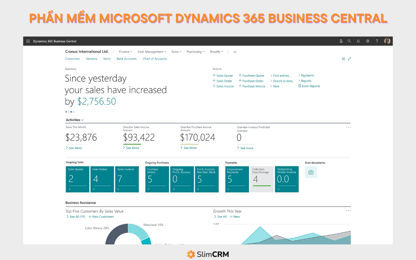Click the scan documents camera tile
416x260 pixels.
311,172
